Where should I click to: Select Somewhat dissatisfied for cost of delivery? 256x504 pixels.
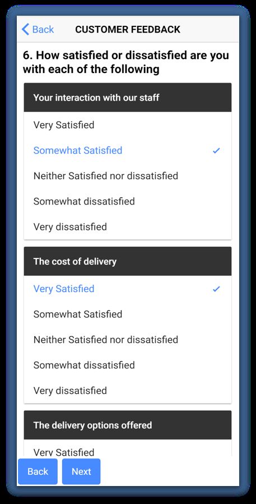pos(128,365)
